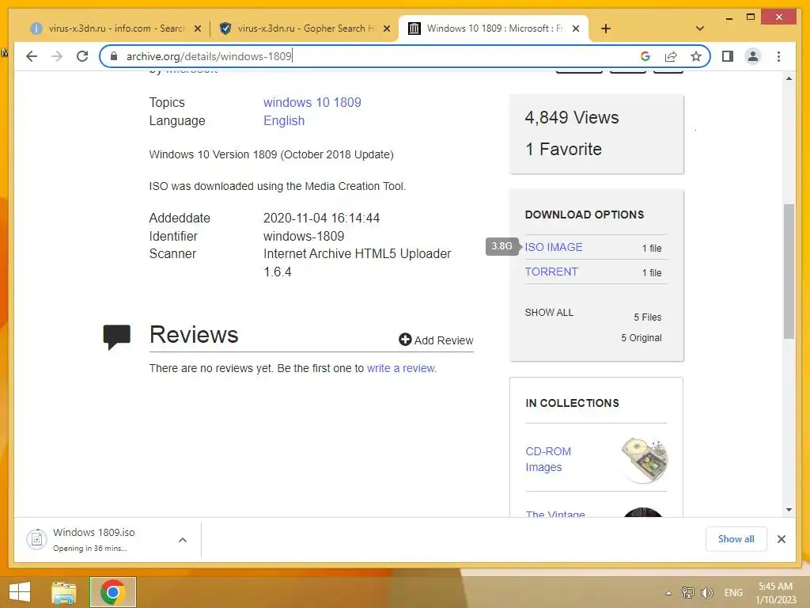Image resolution: width=810 pixels, height=608 pixels.
Task: Click the file icon on Windows 1809.iso download item
Action: pyautogui.click(x=36, y=539)
